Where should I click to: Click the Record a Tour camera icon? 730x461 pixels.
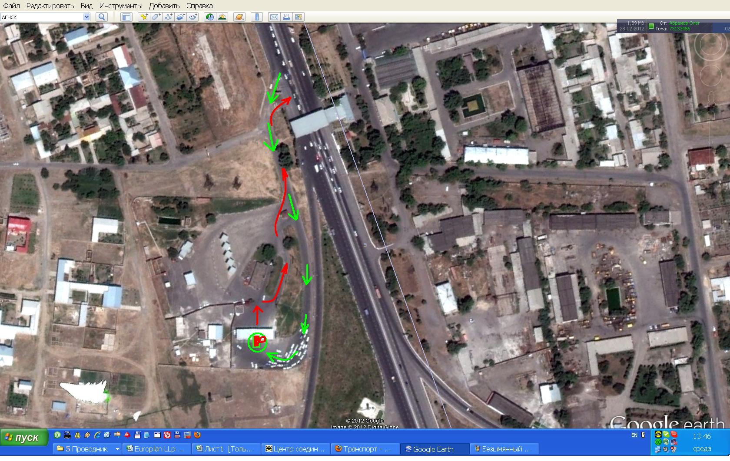coord(193,17)
